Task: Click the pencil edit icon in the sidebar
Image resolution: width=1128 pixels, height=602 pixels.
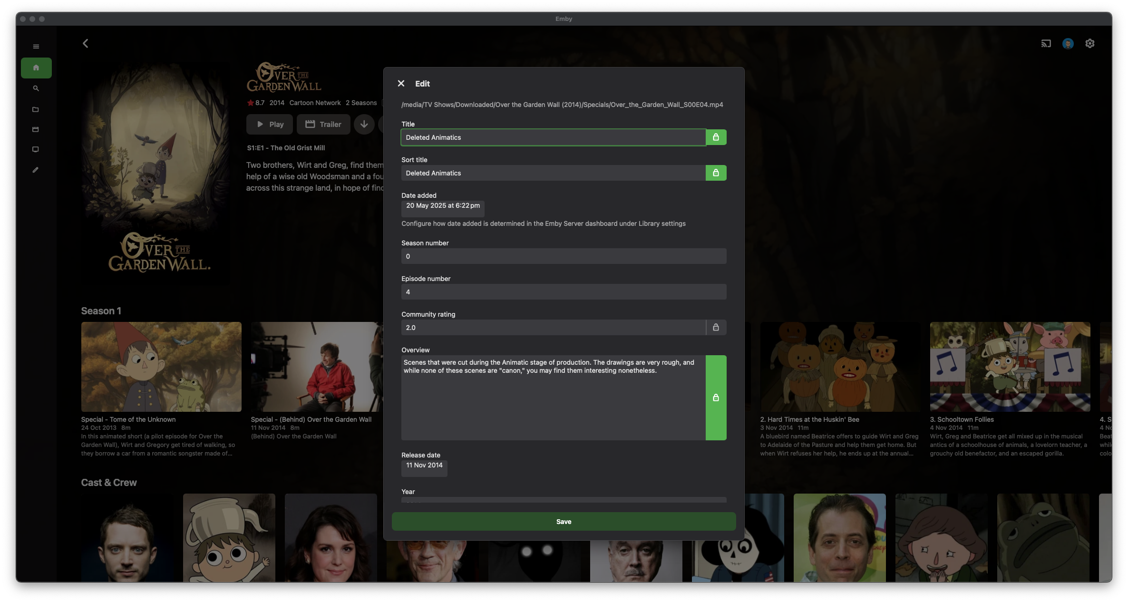Action: pyautogui.click(x=36, y=170)
